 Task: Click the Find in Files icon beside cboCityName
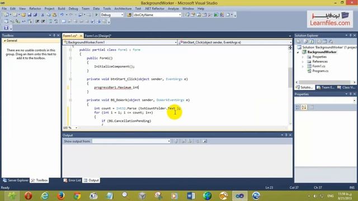pyautogui.click(x=129, y=15)
